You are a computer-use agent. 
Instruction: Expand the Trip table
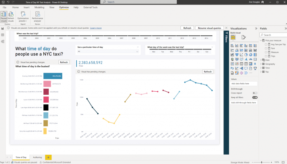coord(261,72)
